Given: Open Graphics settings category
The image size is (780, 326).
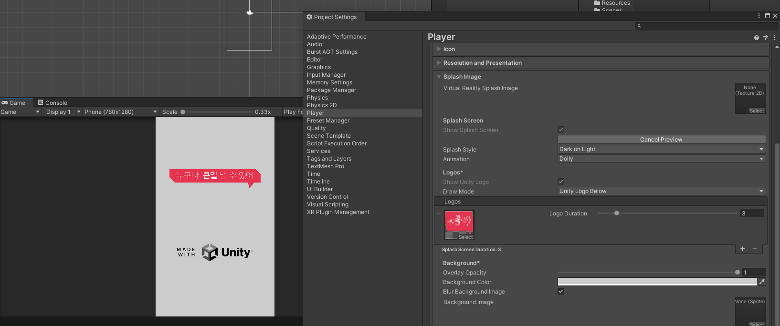Looking at the screenshot, I should pyautogui.click(x=319, y=67).
